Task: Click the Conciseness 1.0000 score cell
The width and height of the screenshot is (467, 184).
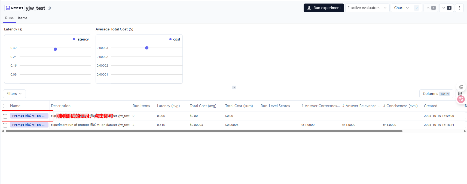Action: pos(390,125)
